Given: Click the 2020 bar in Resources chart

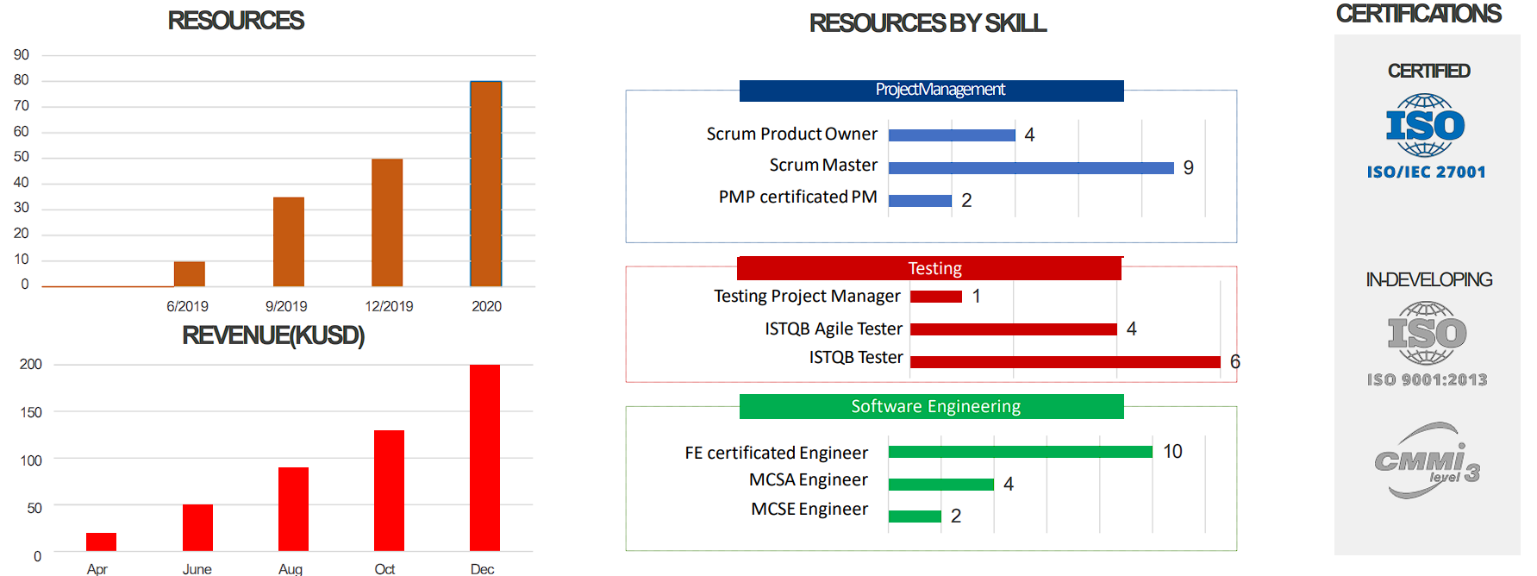Looking at the screenshot, I should [x=485, y=184].
